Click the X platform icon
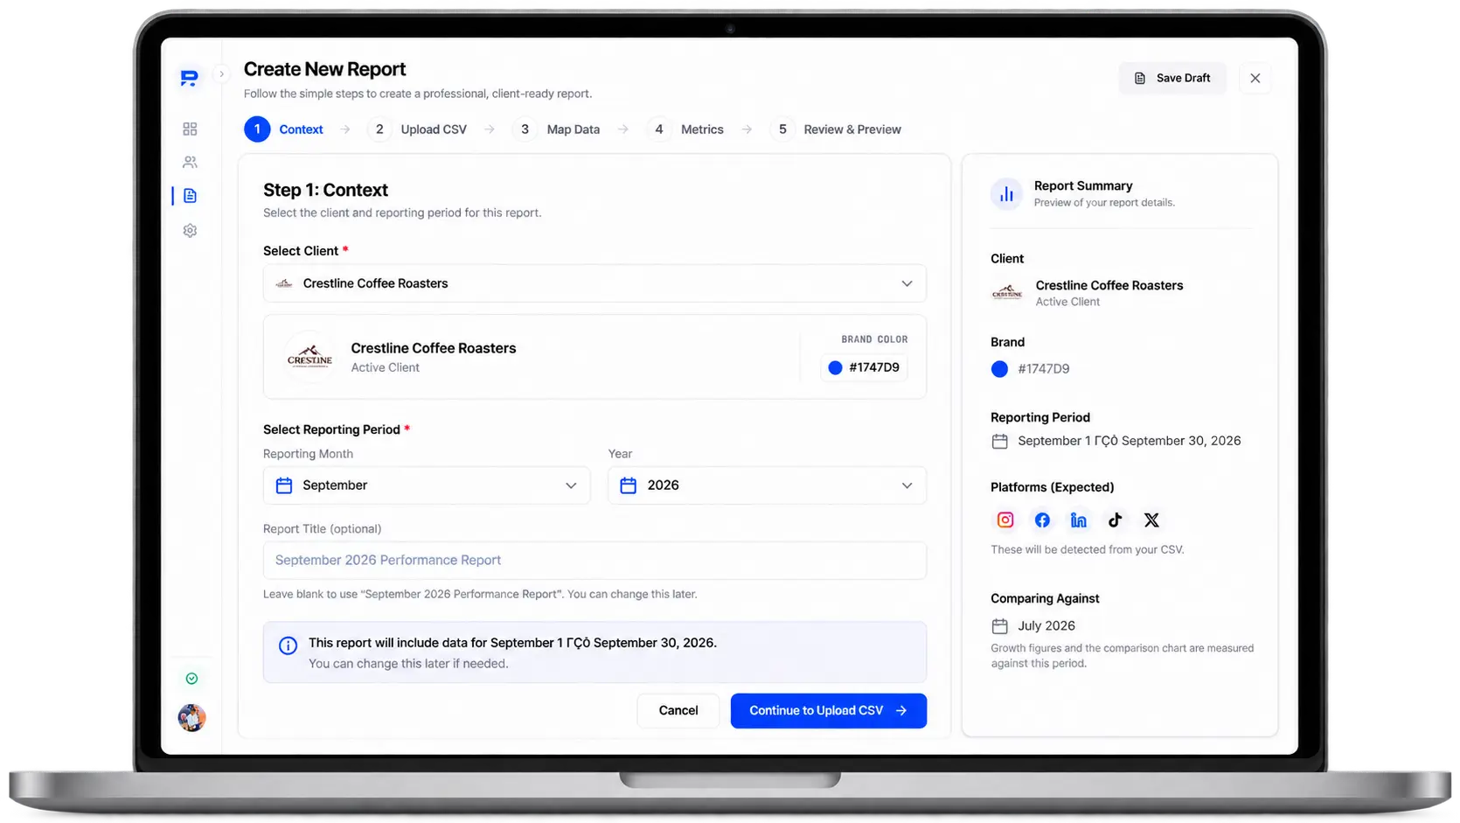1460x823 pixels. [1152, 520]
